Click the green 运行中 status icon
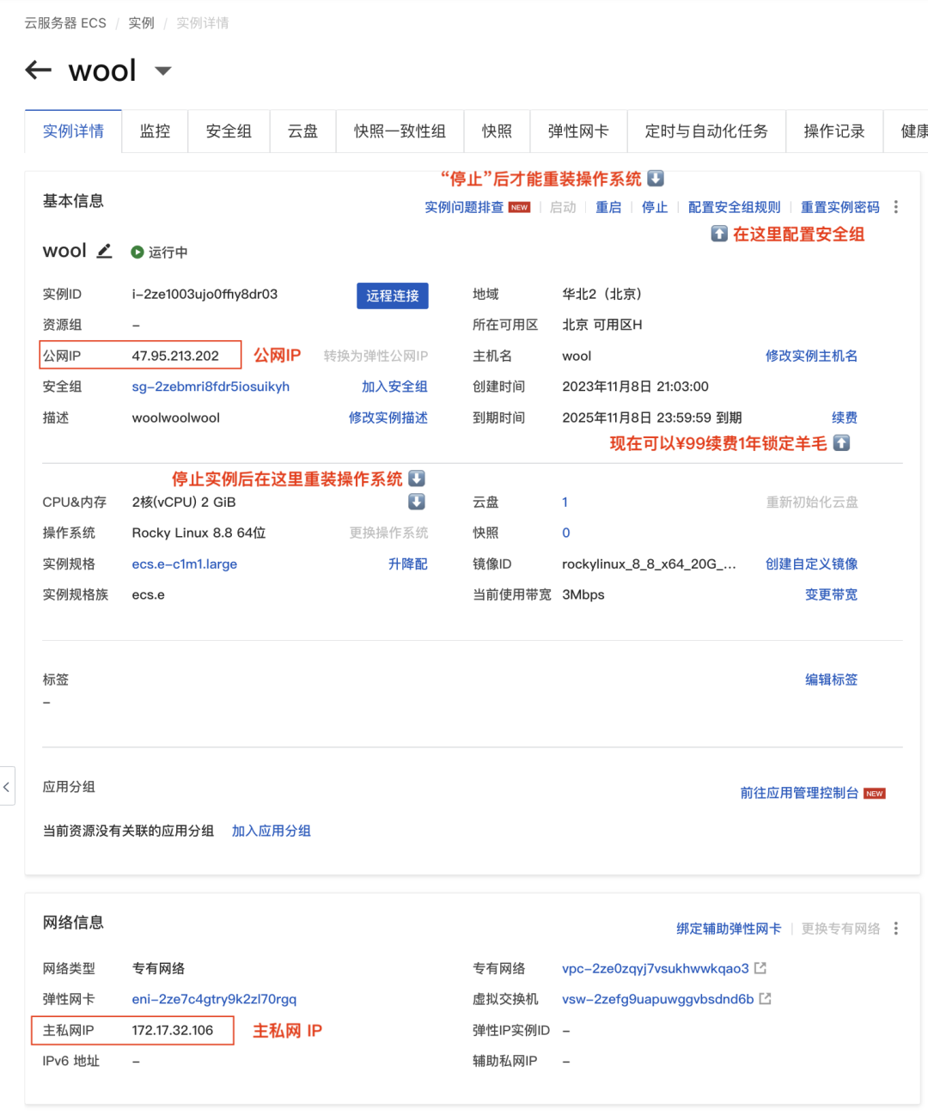 click(x=136, y=252)
